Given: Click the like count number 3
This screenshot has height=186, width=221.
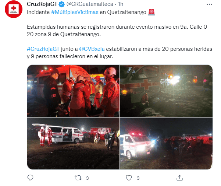Looking at the screenshot, I should 138,178.
